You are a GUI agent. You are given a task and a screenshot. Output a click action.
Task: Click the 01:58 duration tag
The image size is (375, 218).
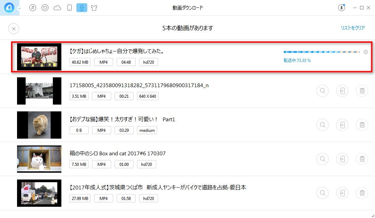[x=126, y=198]
